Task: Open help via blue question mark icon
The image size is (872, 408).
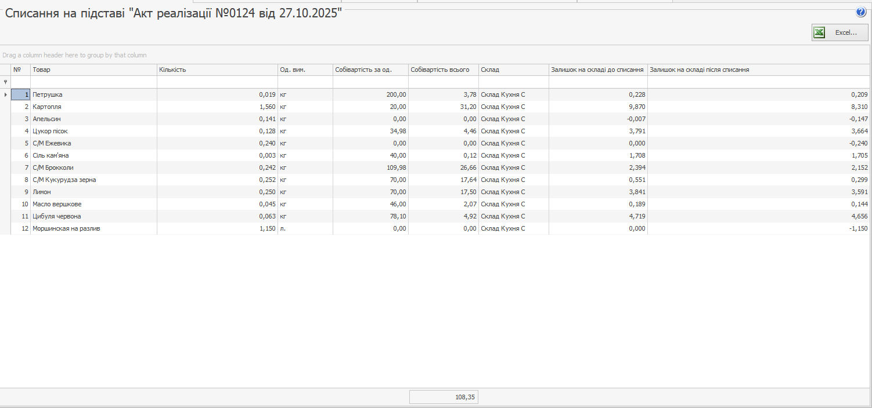Action: coord(861,12)
